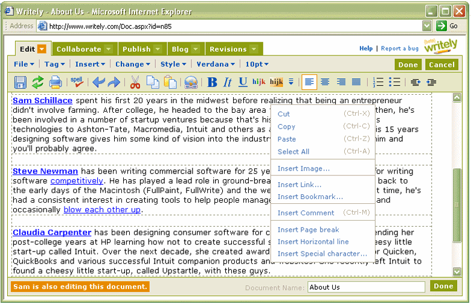Screen dimensions: 471x304
Task: Click the Done button in the toolbar
Action: 408,65
